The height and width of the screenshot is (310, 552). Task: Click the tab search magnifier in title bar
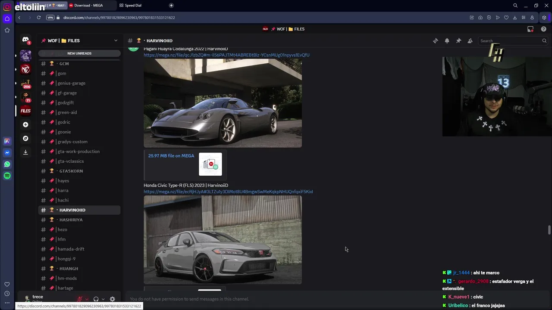[x=515, y=6]
